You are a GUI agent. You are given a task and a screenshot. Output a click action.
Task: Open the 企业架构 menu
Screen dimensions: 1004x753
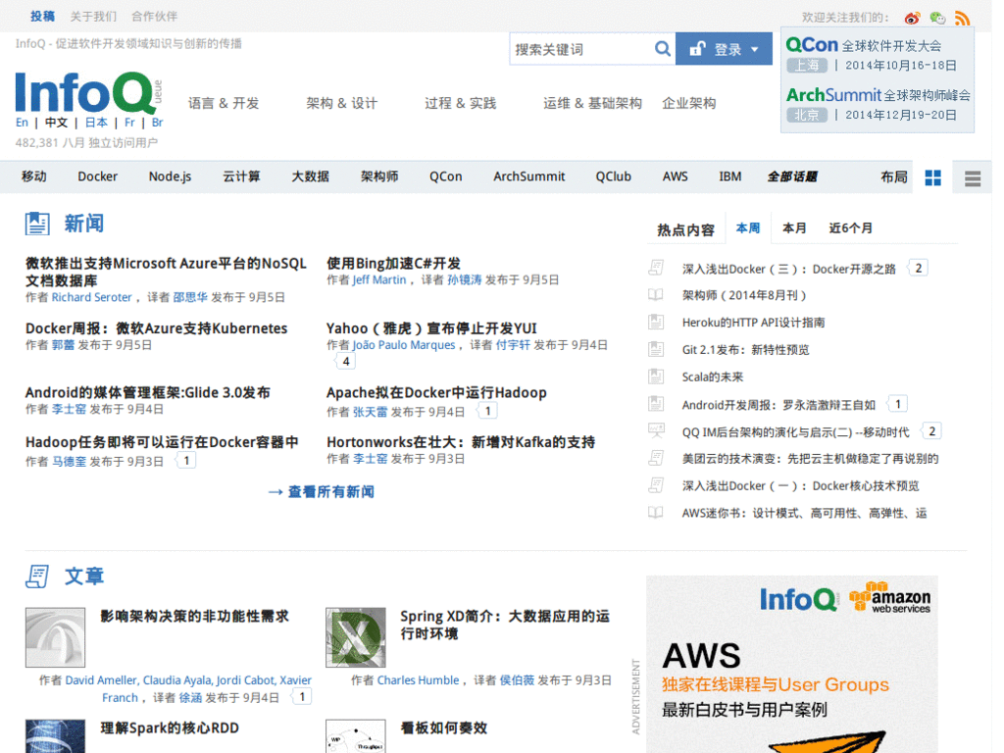click(689, 103)
